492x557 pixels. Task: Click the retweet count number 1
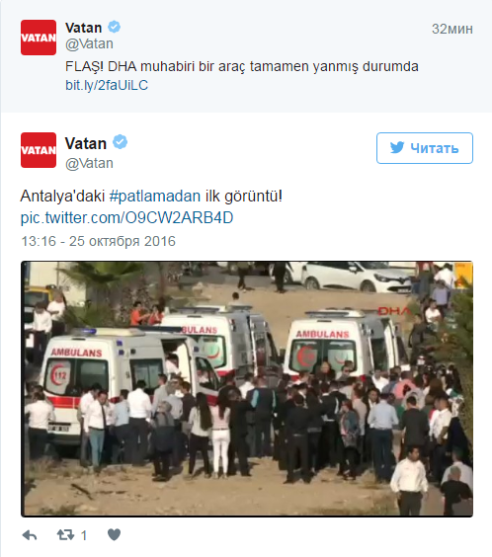click(84, 535)
